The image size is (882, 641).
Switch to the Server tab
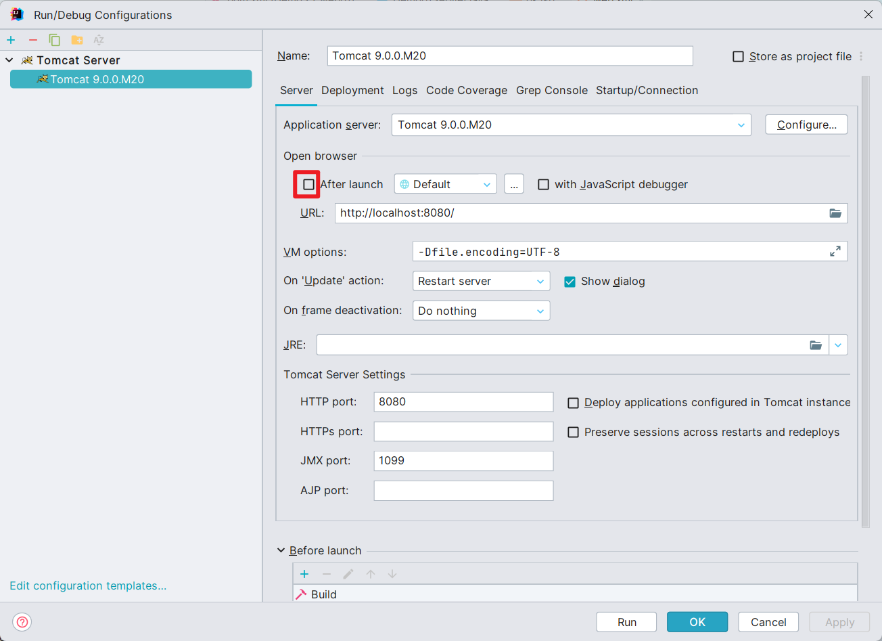point(296,91)
